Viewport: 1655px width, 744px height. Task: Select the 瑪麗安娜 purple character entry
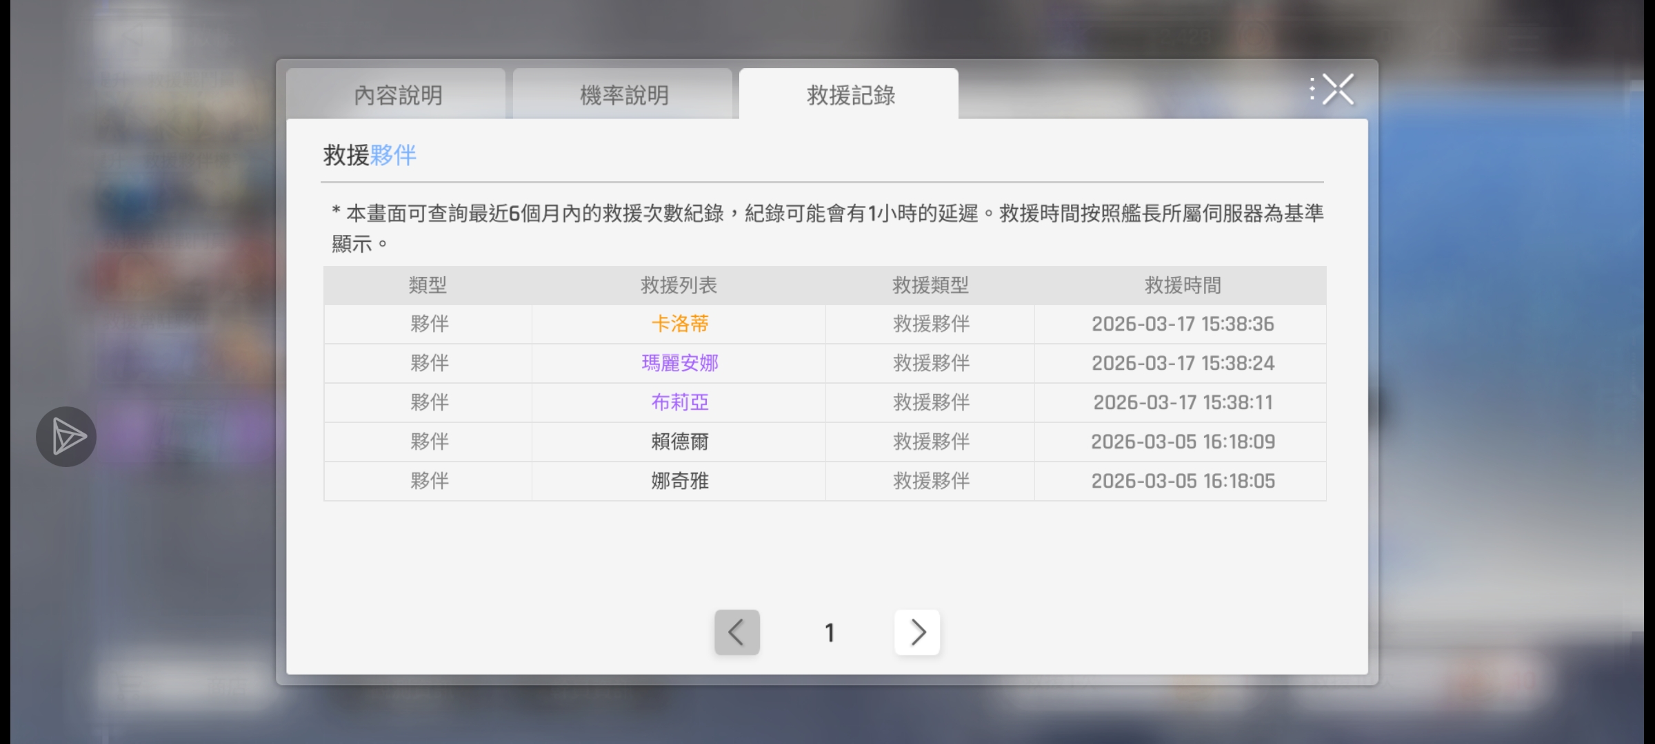[x=680, y=363]
